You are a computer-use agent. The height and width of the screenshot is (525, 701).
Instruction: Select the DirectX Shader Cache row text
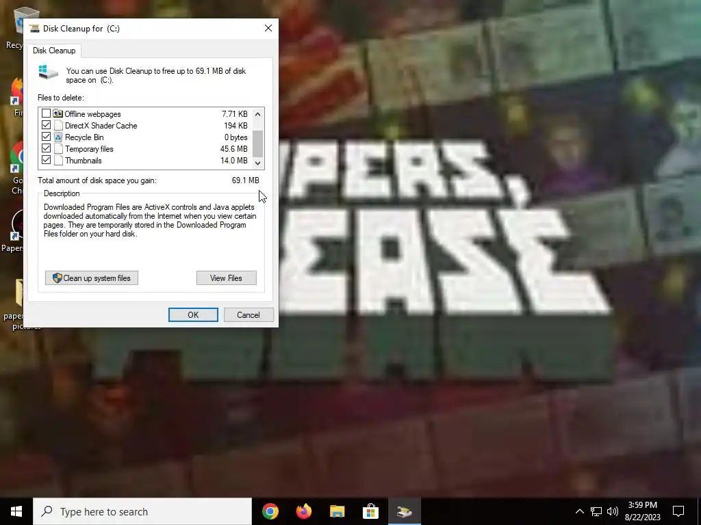coord(101,126)
